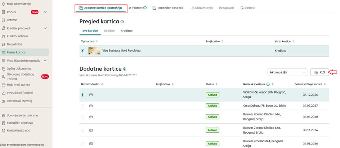Viewport: 340px width, 148px height.
Task: Click the info icon beside Dodatne kartice heading
Action: [x=125, y=69]
